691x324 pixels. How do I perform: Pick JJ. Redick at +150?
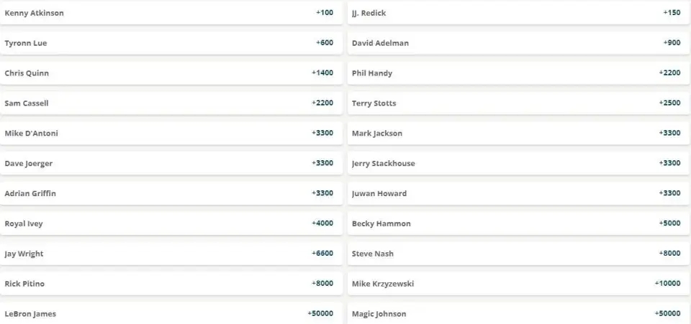pos(518,13)
